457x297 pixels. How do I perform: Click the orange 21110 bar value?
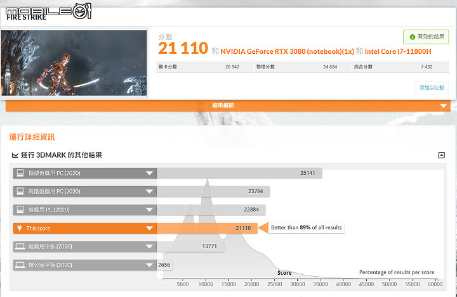point(243,228)
